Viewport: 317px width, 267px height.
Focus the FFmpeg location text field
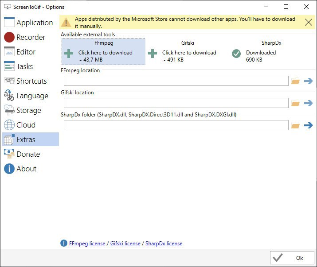(176, 81)
